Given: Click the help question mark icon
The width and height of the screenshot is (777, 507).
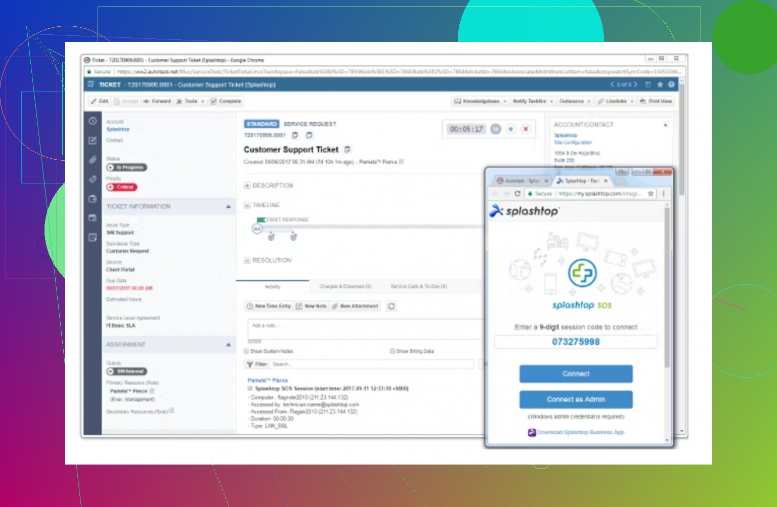Looking at the screenshot, I should click(x=671, y=85).
